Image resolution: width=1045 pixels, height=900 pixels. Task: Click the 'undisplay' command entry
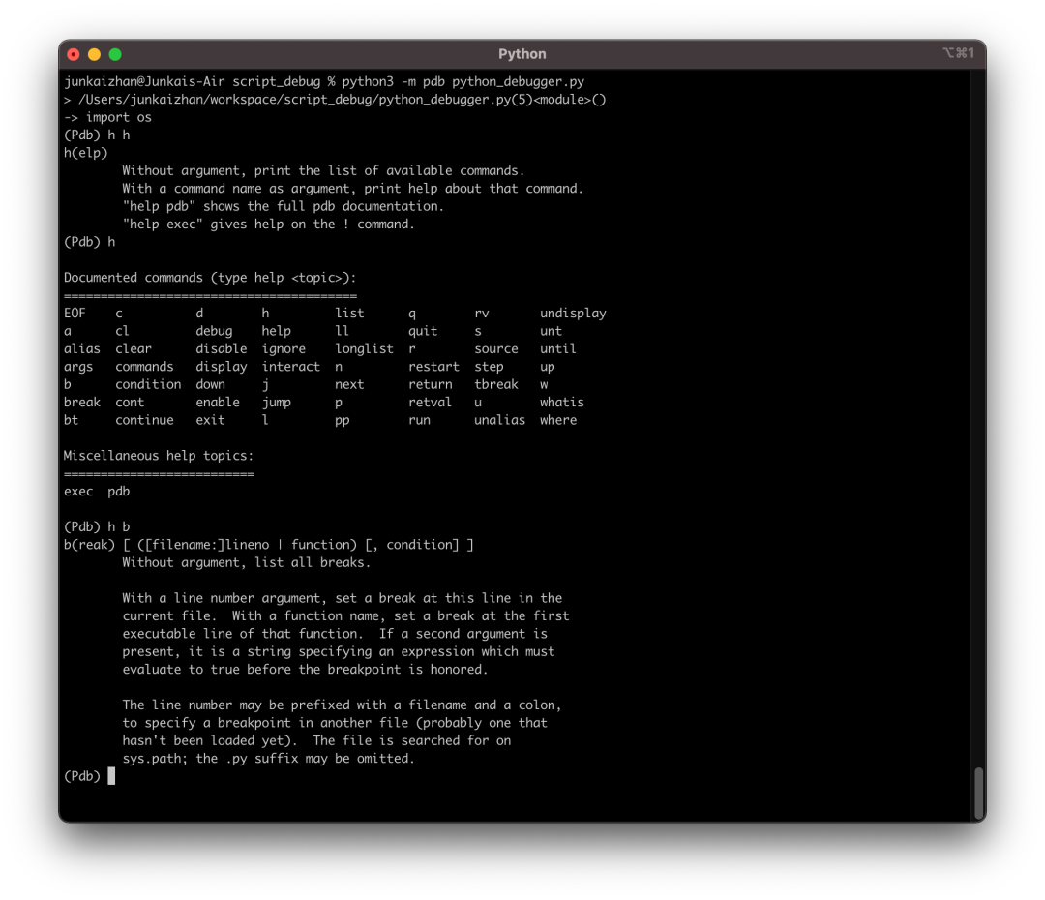pyautogui.click(x=573, y=314)
